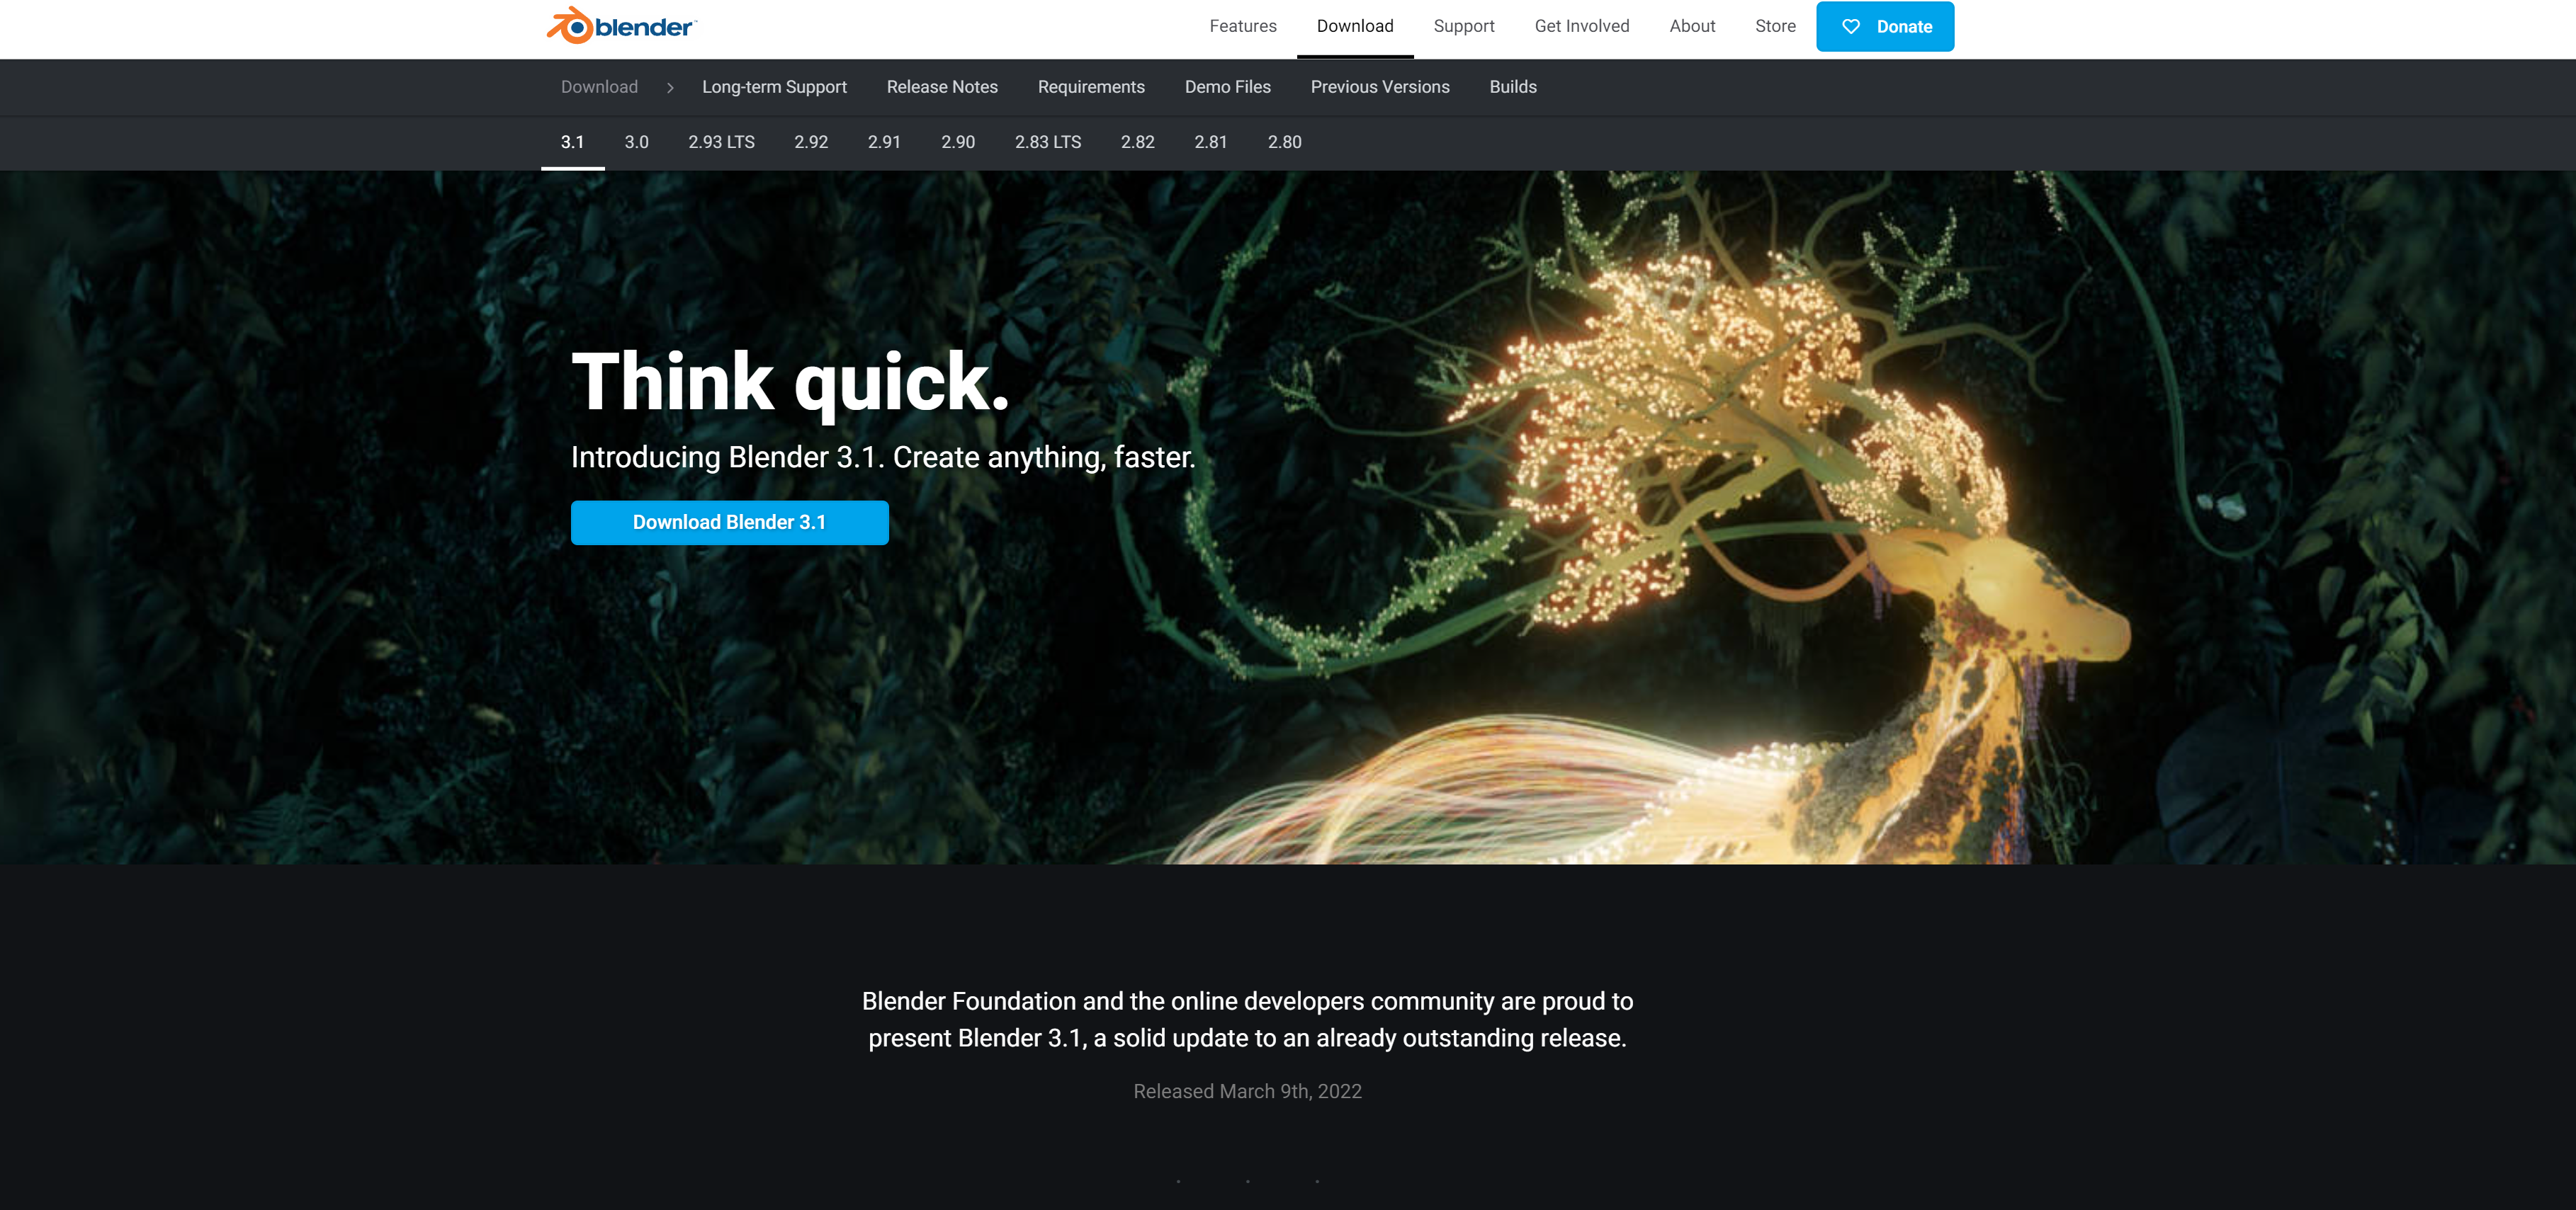Click Download Blender 3.1 button

729,523
